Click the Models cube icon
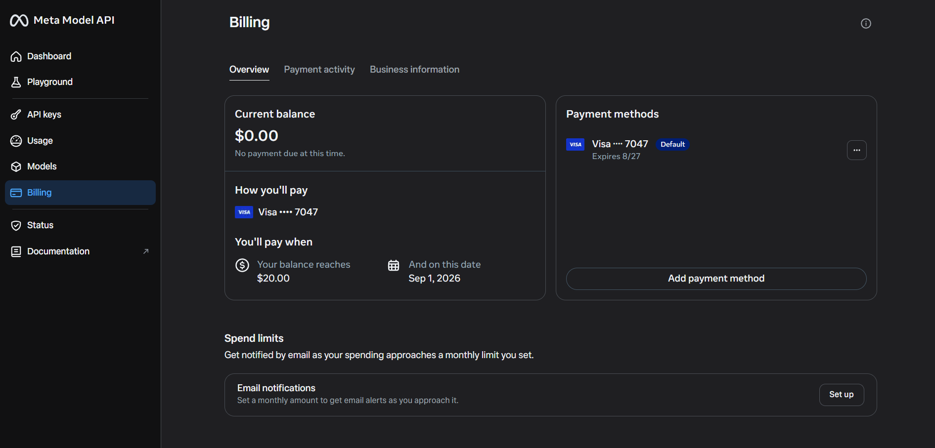 [16, 166]
